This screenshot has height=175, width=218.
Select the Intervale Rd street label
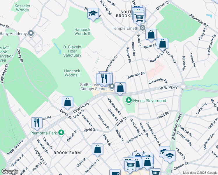coord(157,57)
